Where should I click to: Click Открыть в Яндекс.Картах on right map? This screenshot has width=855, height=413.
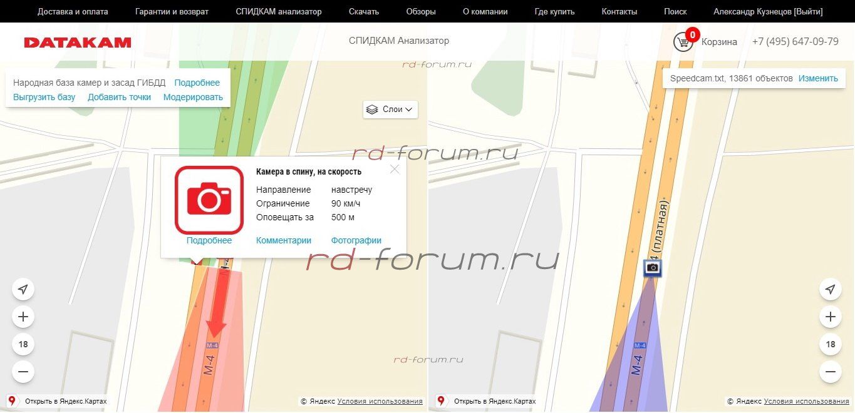coord(495,401)
